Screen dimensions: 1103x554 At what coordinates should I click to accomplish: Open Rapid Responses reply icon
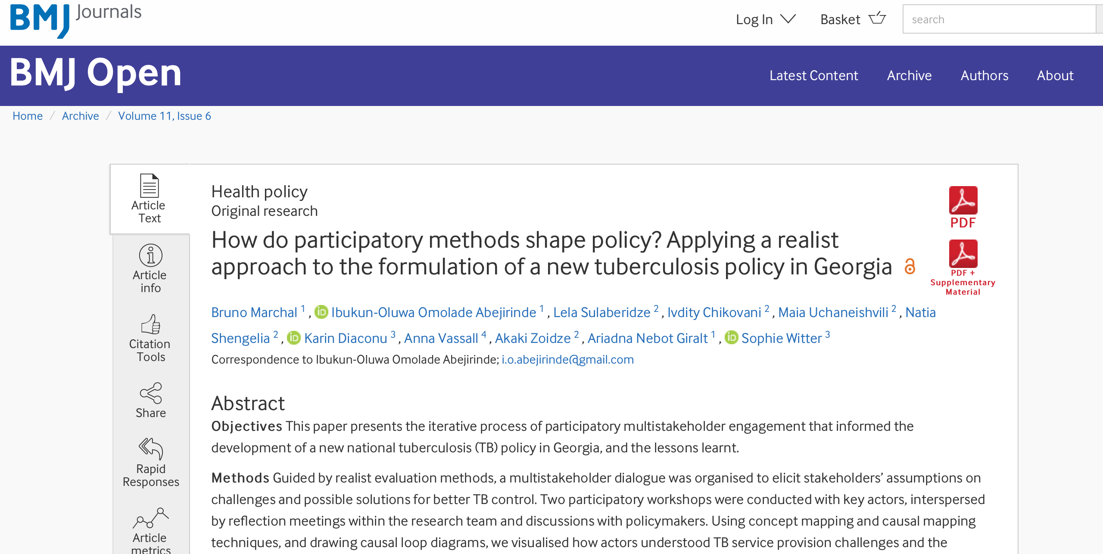(150, 449)
